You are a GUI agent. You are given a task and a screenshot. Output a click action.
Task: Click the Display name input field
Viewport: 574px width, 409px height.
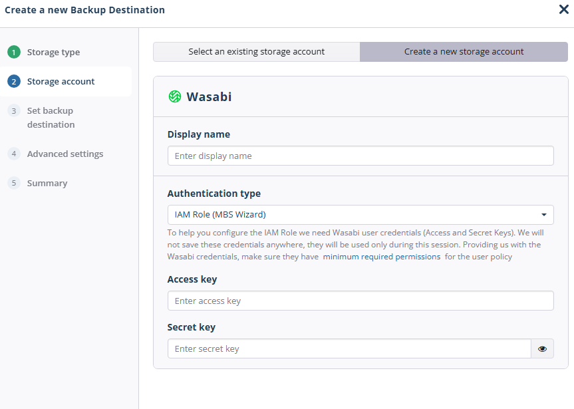(x=360, y=156)
